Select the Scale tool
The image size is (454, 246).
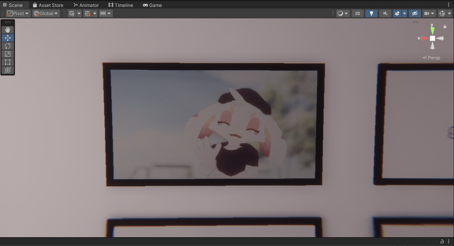[8, 54]
